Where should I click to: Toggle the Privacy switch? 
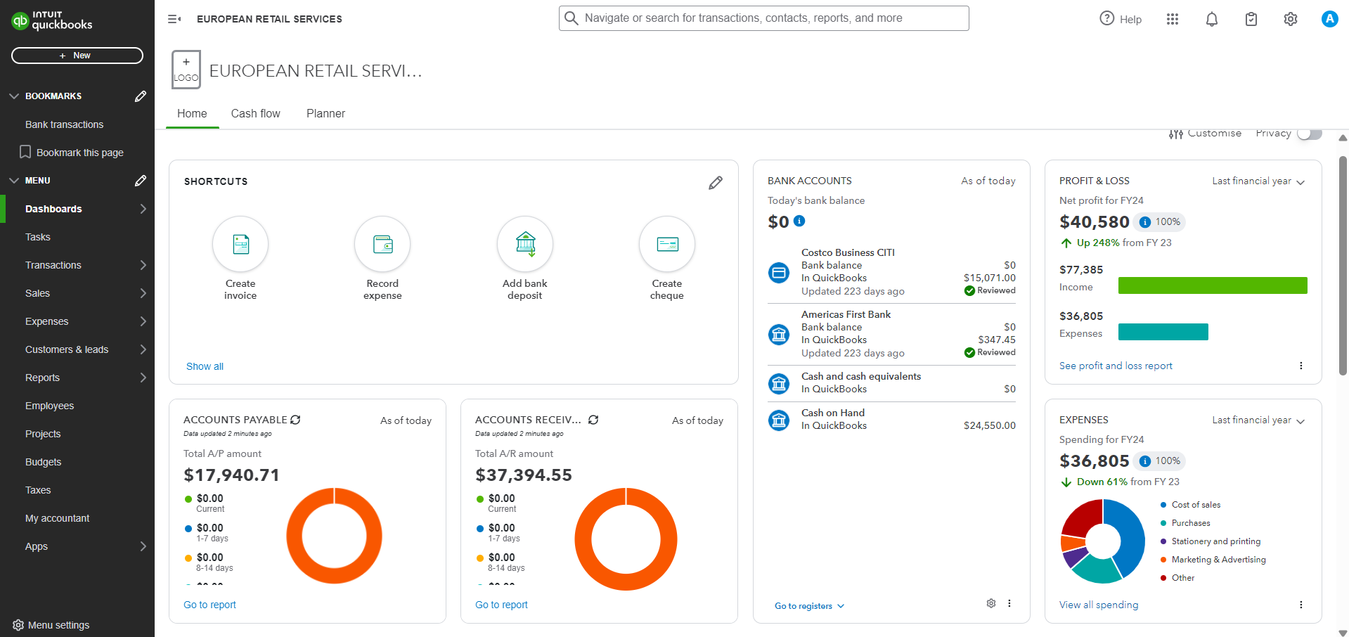tap(1309, 134)
